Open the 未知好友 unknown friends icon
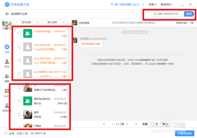 pos(7,106)
